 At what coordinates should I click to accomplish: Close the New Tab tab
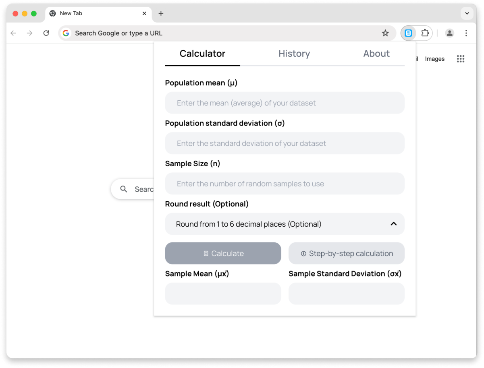[x=144, y=13]
